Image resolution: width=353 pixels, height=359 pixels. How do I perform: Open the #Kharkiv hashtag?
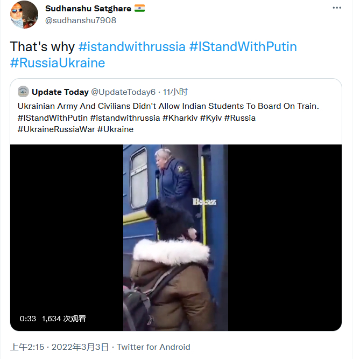(180, 118)
